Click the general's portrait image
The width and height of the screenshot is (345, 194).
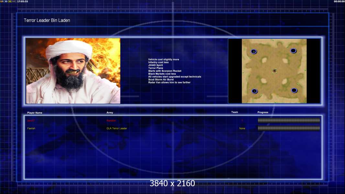coord(73,71)
